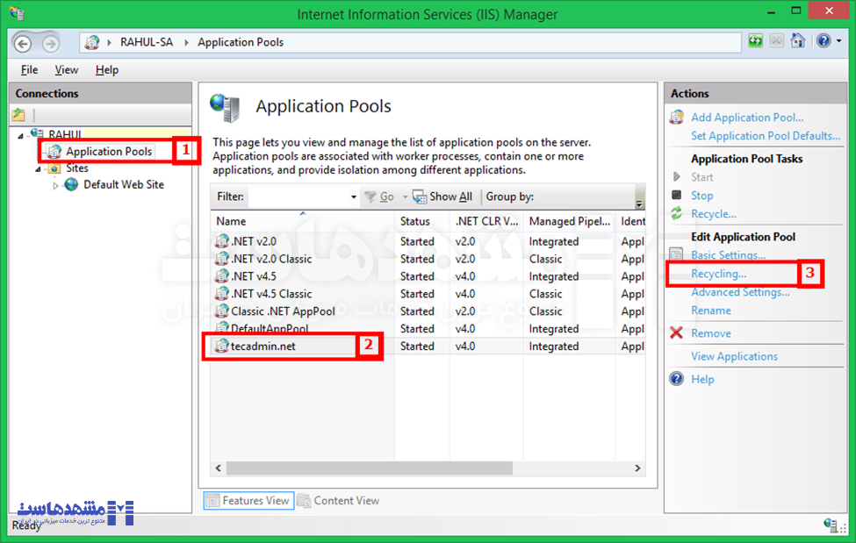
Task: Click the .NET v4.5 Classic pool icon
Action: [x=221, y=293]
